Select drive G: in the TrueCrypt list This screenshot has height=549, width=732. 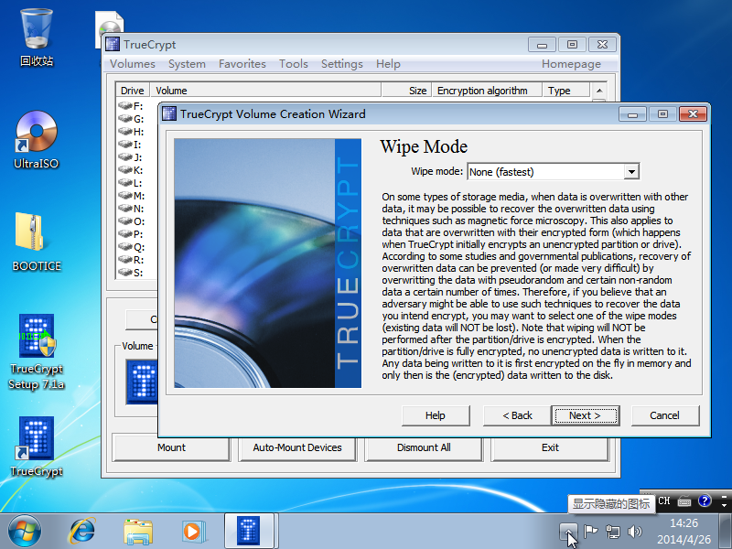tap(131, 119)
